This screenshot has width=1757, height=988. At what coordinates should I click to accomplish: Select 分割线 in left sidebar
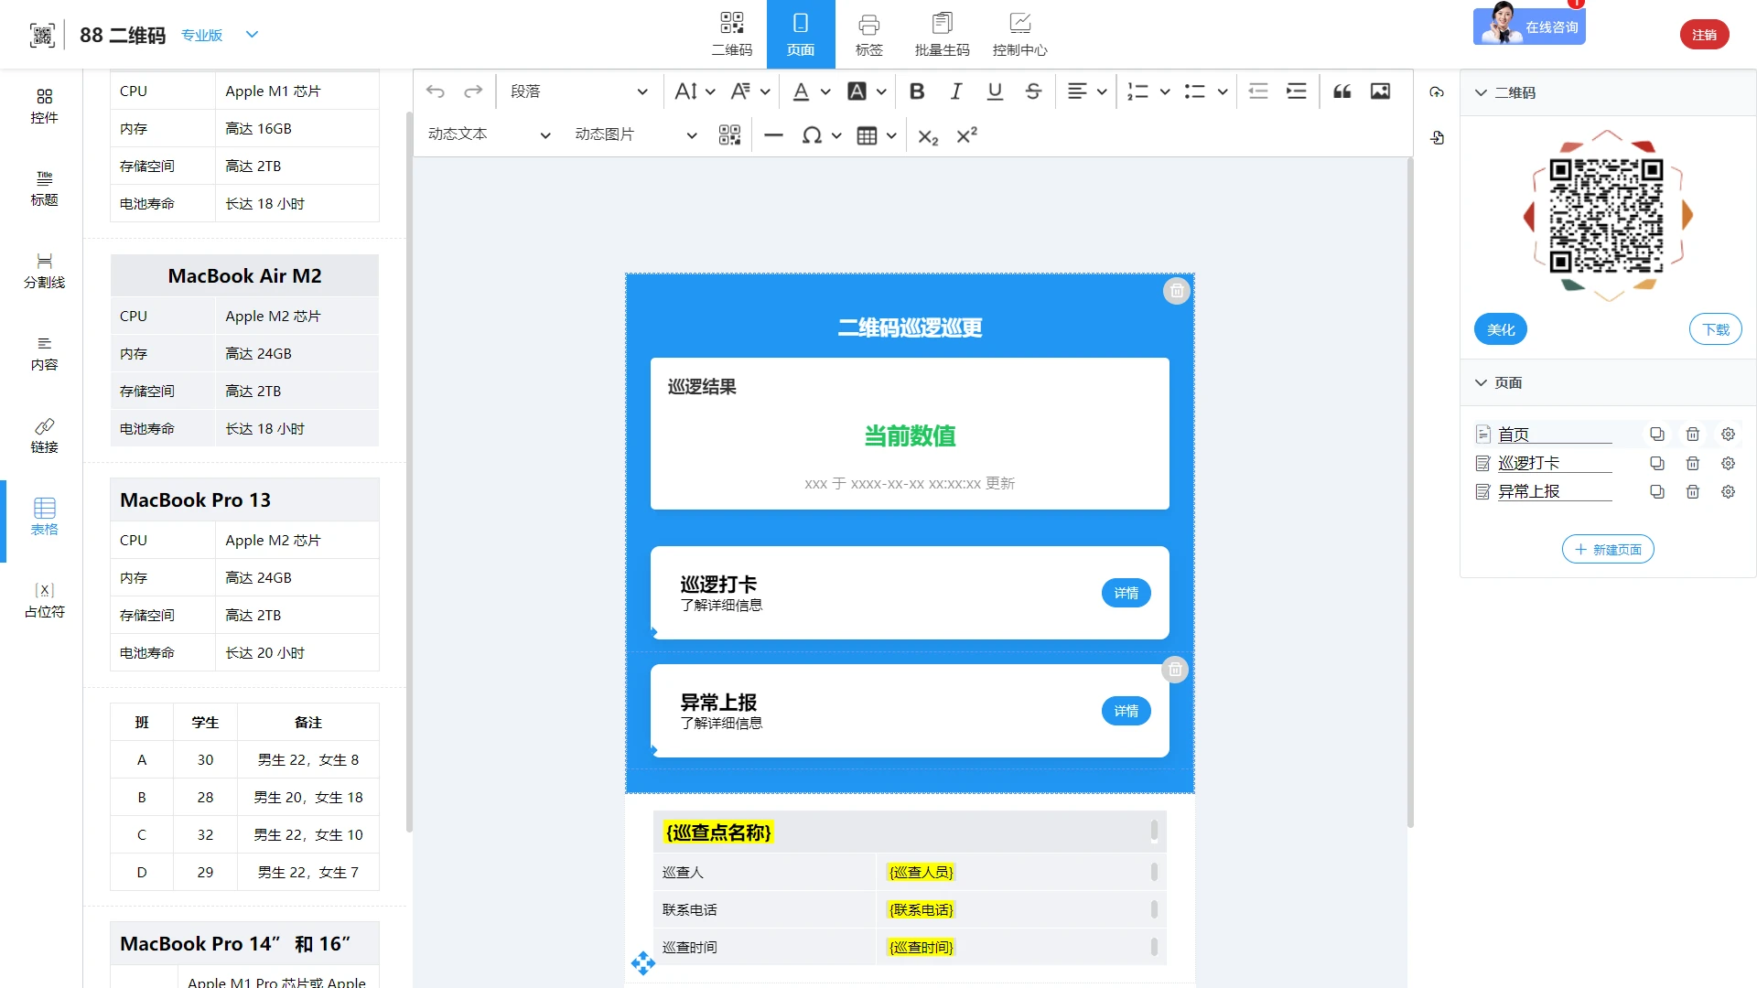click(44, 271)
